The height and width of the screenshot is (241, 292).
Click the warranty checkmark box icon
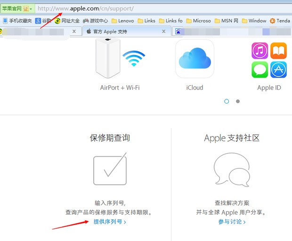[110, 169]
